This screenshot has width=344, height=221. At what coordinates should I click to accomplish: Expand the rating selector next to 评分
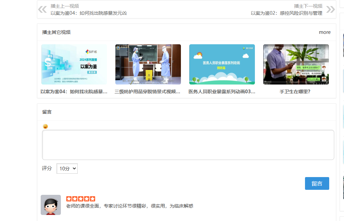(67, 168)
